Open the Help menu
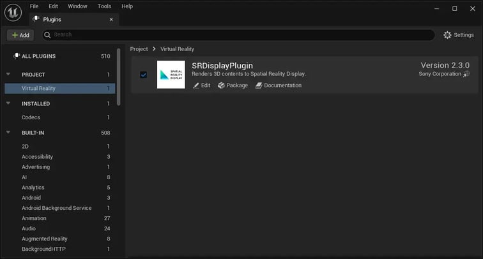 click(127, 6)
